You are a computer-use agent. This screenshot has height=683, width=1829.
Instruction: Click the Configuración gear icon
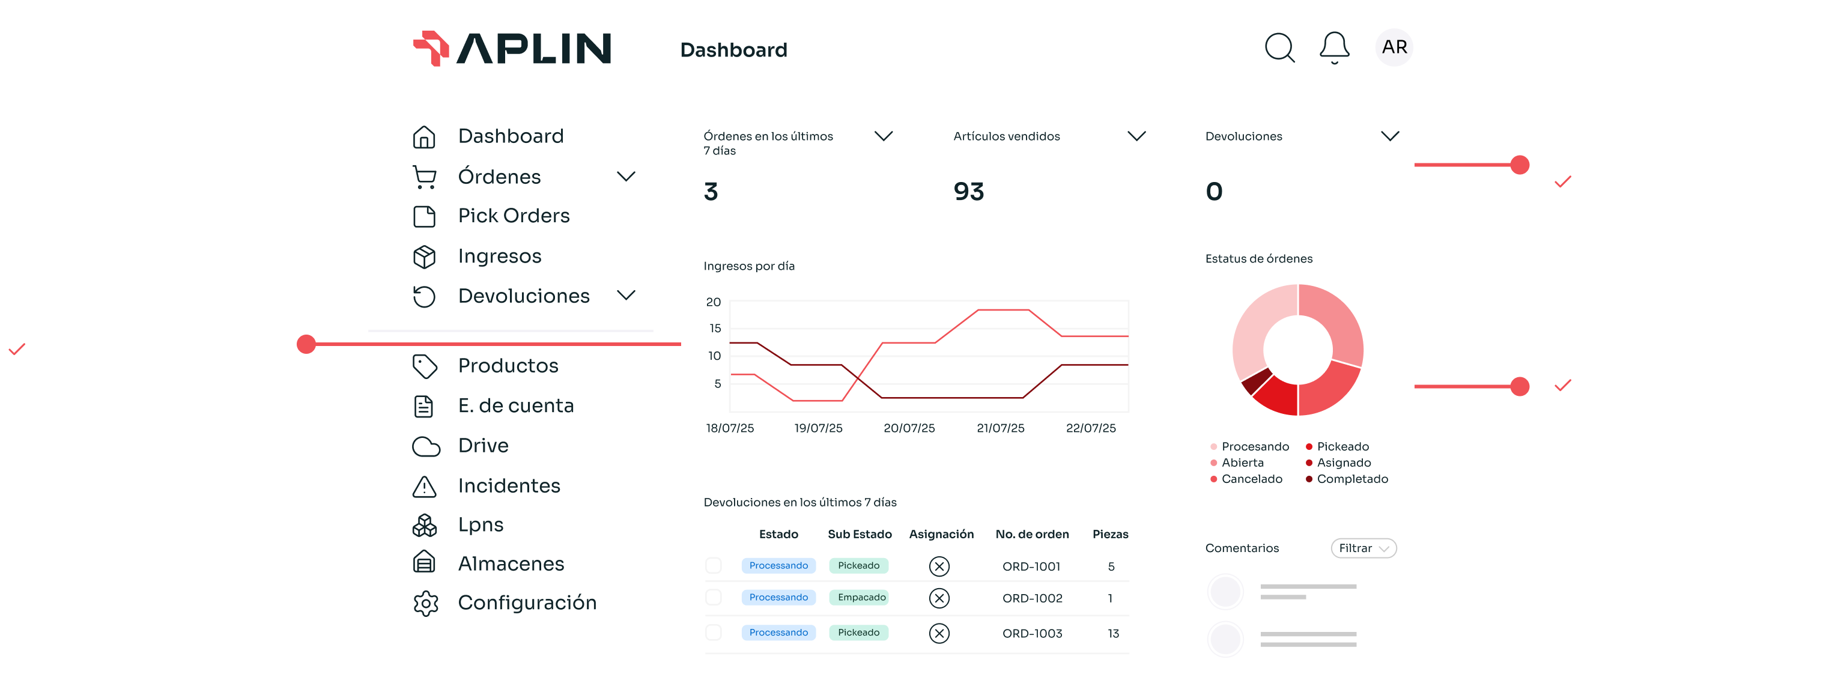[x=425, y=603]
